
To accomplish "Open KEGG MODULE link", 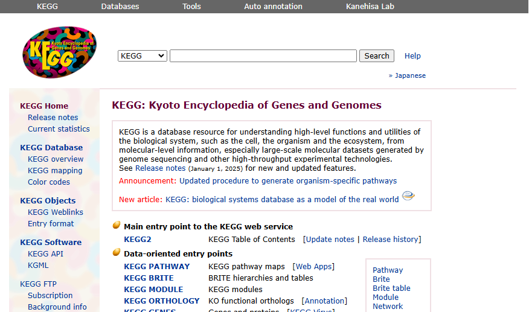I will click(153, 290).
